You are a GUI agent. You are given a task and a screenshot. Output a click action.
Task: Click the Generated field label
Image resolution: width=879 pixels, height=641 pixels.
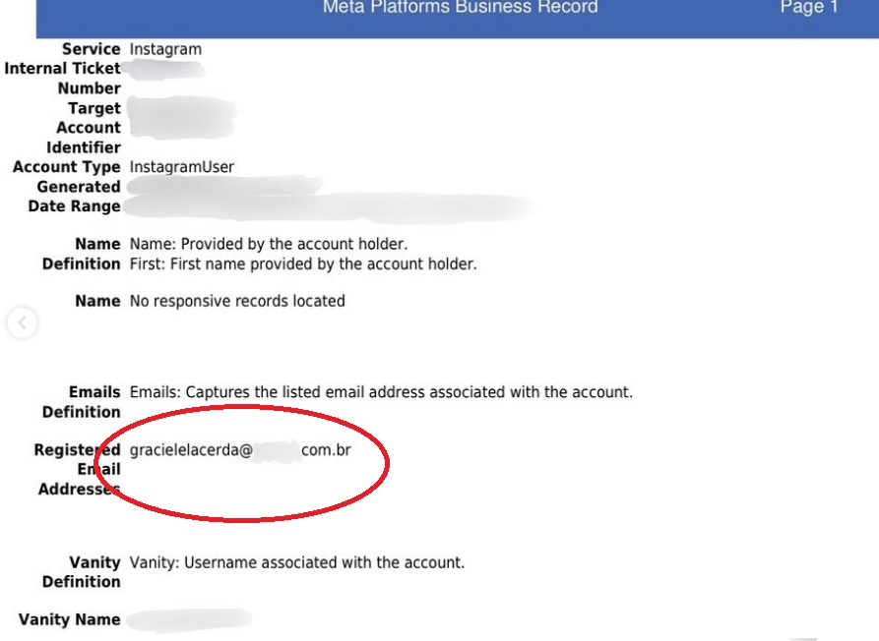(x=79, y=187)
